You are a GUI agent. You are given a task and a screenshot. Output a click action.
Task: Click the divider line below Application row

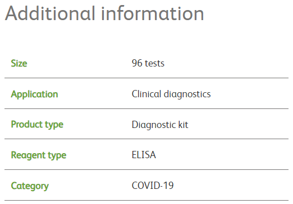click(x=146, y=108)
